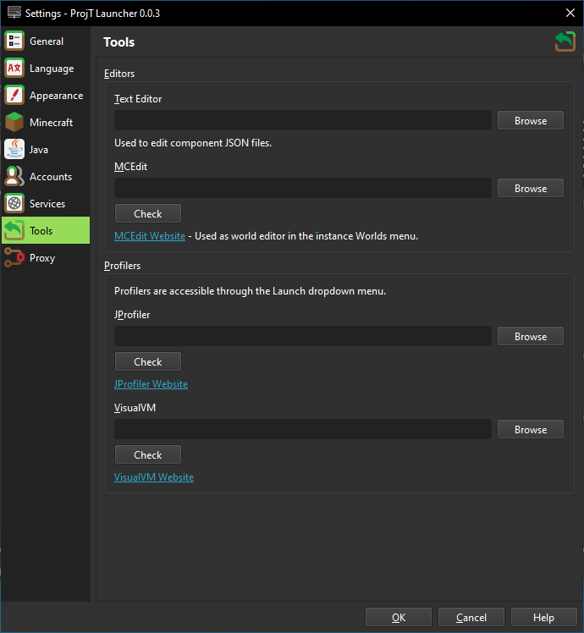Browse for the MCEdit folder
Screen dimensions: 584x633
[531, 188]
